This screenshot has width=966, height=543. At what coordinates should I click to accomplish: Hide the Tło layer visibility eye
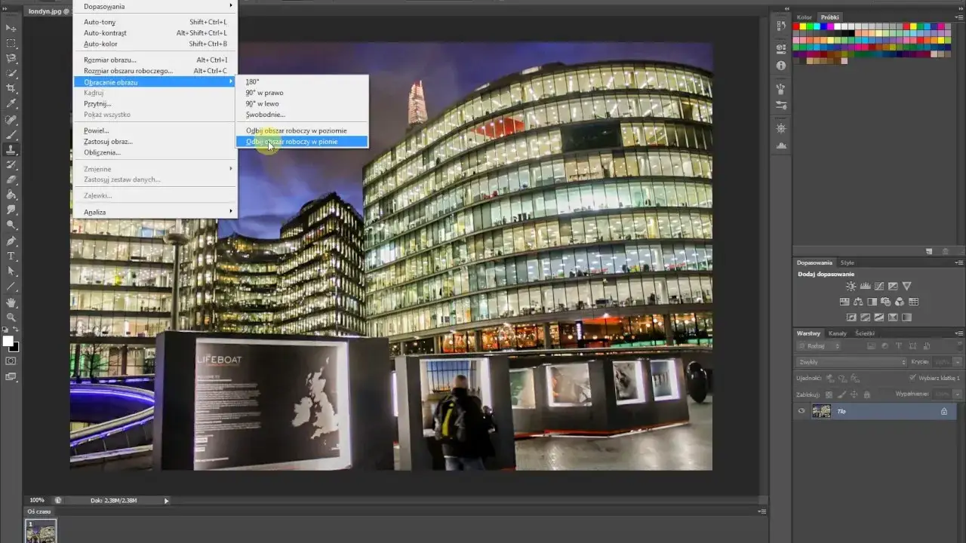(801, 411)
